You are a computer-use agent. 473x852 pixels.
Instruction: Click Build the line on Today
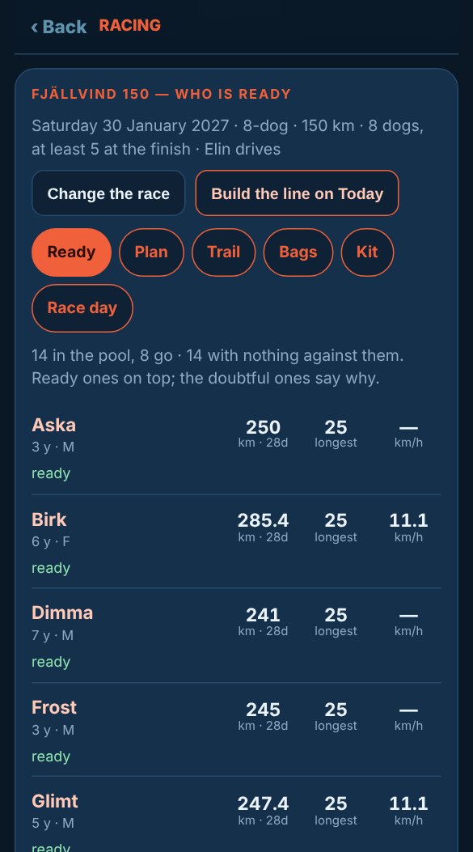297,193
